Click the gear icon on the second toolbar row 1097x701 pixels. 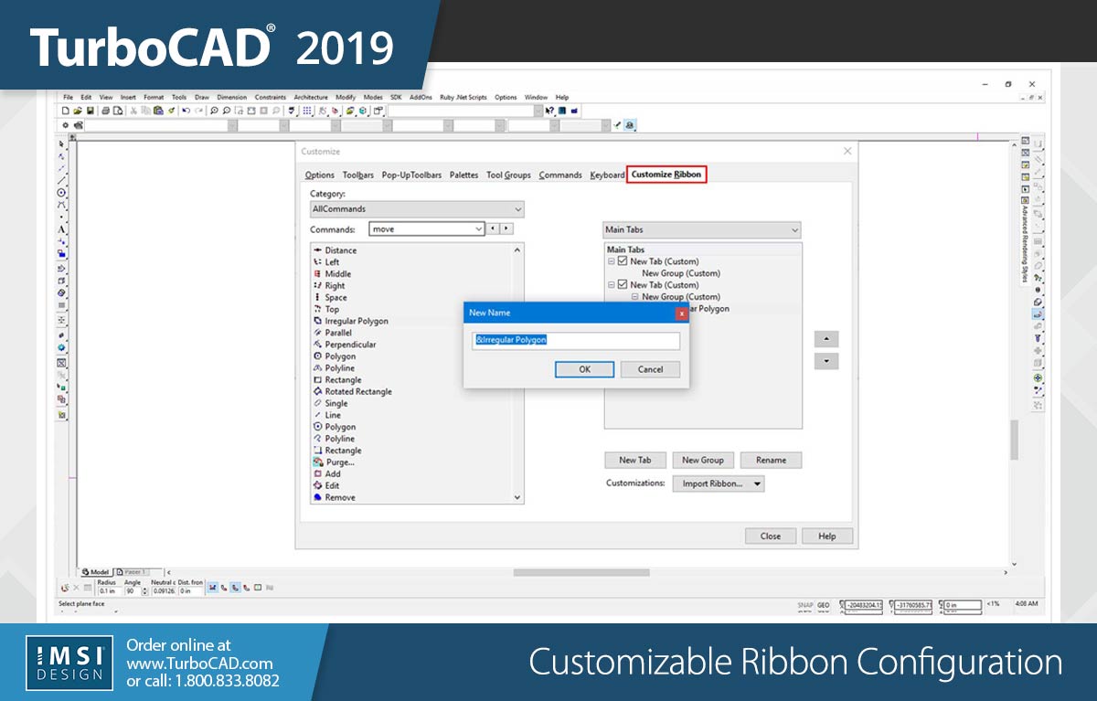pyautogui.click(x=65, y=125)
